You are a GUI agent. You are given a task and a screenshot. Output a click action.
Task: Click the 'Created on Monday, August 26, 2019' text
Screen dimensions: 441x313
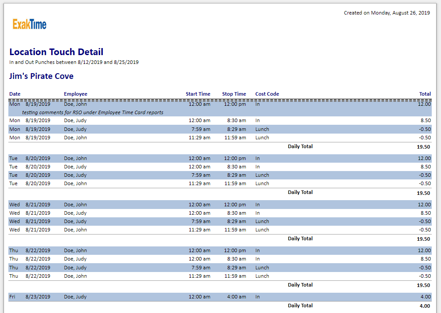coord(387,13)
